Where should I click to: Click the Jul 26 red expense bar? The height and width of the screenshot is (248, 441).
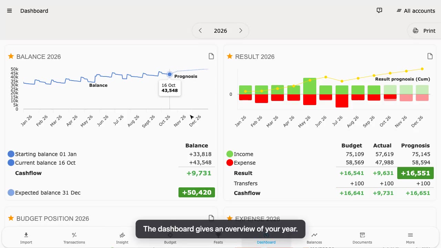click(342, 101)
